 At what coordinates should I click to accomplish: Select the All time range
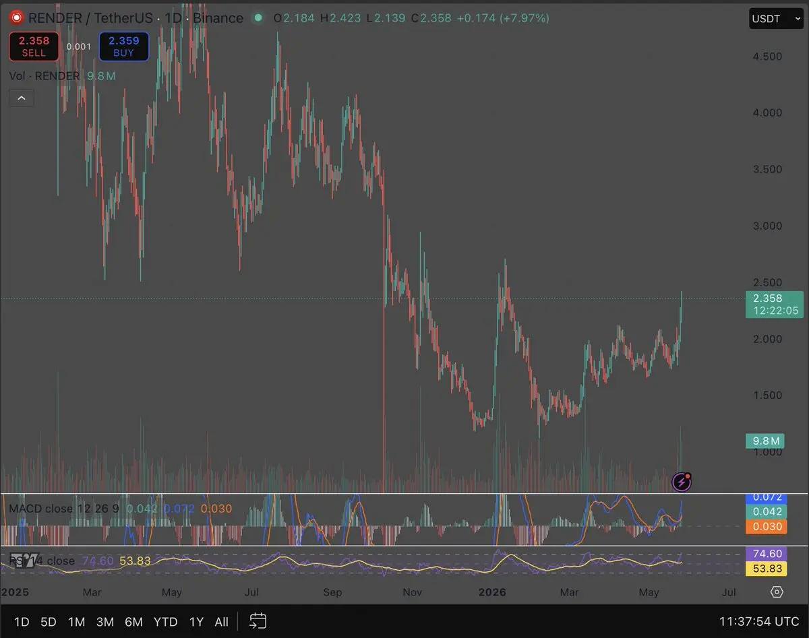(x=221, y=622)
